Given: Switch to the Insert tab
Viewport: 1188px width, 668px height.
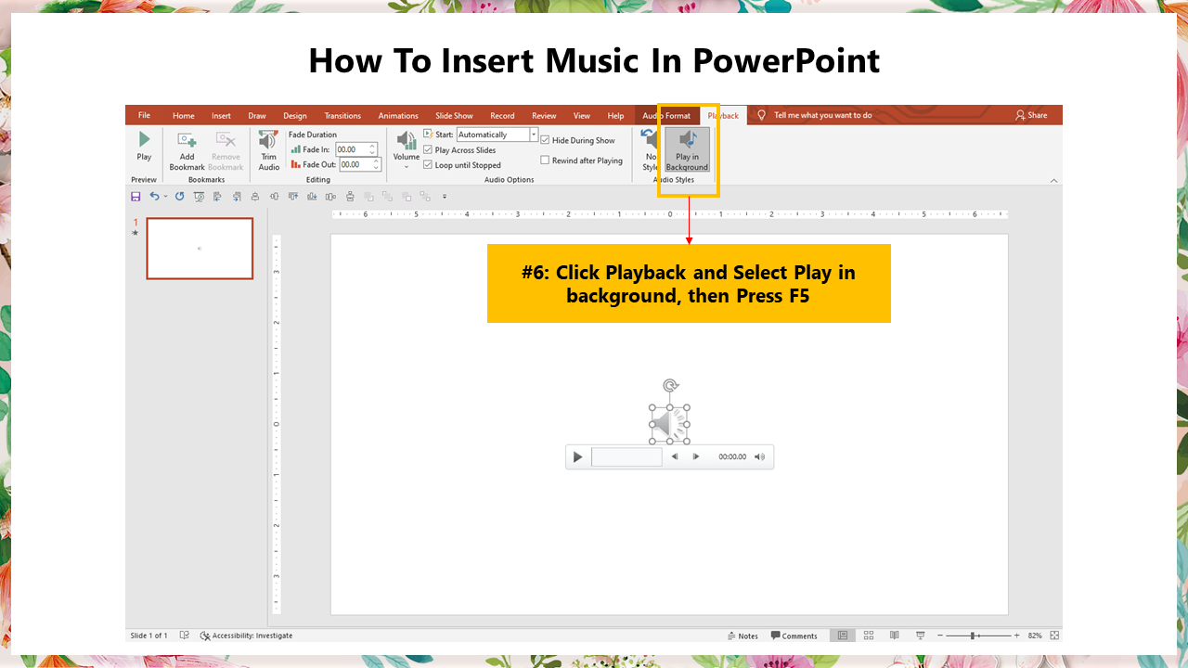Looking at the screenshot, I should [221, 115].
